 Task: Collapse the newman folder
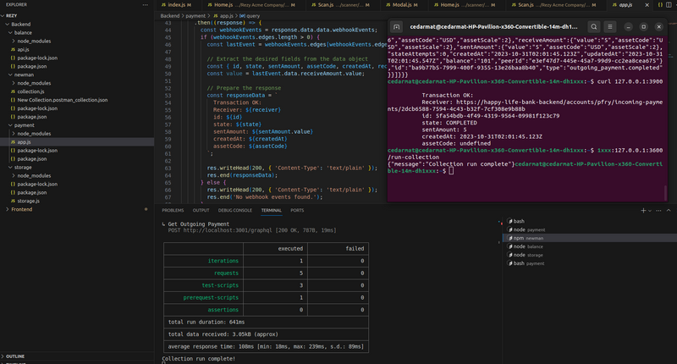coord(77,74)
